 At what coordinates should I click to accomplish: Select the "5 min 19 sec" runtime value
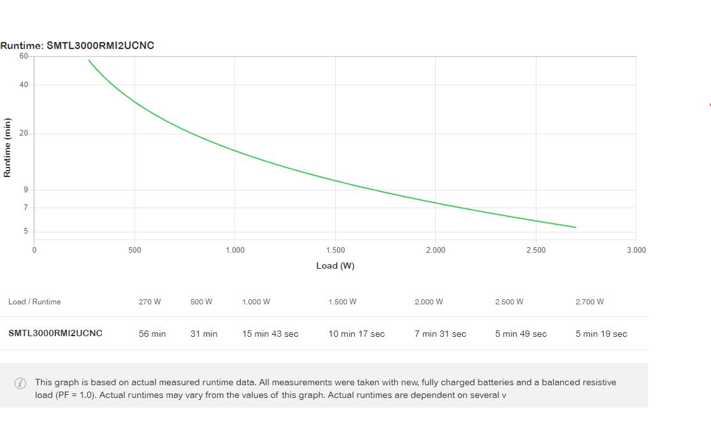601,334
